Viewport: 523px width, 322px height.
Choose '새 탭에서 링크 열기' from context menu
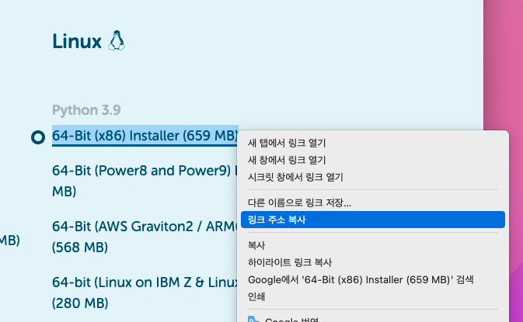373,143
